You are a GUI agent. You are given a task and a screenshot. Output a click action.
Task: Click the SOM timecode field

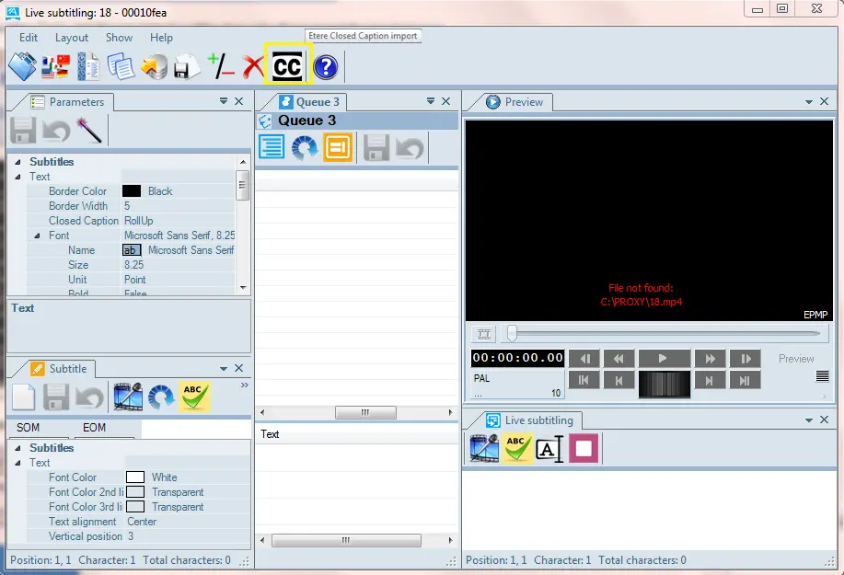37,428
